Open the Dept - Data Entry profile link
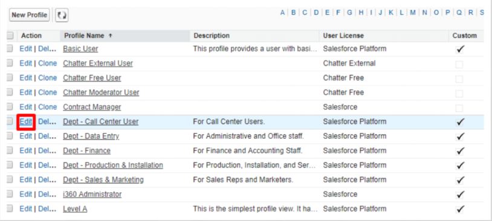Screen dimensions: 492x221 (x=91, y=136)
